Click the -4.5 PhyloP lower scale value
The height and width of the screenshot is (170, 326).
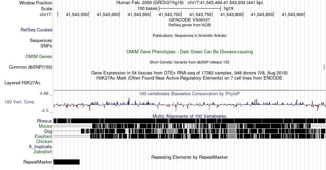point(45,111)
